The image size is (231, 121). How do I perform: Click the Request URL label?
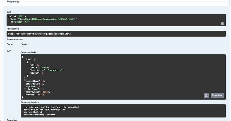[x=13, y=29]
